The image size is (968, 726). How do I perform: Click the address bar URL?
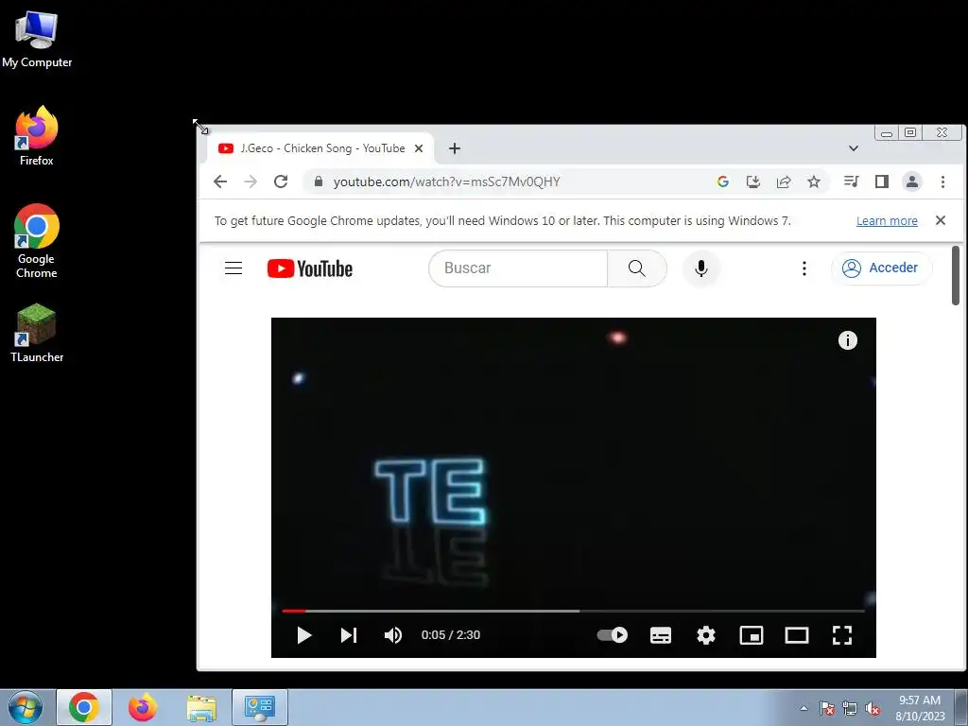pyautogui.click(x=446, y=181)
